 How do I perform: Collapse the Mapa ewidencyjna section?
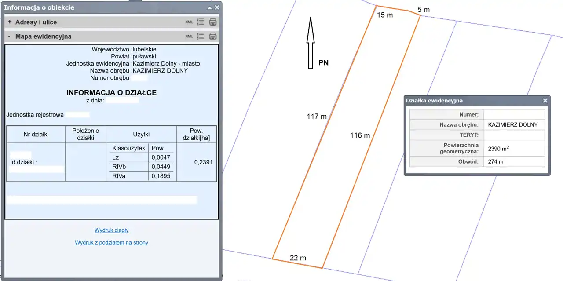pos(10,36)
